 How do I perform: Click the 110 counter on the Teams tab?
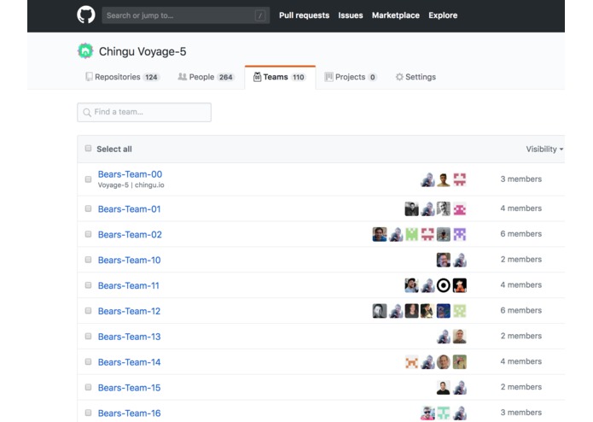(x=299, y=77)
